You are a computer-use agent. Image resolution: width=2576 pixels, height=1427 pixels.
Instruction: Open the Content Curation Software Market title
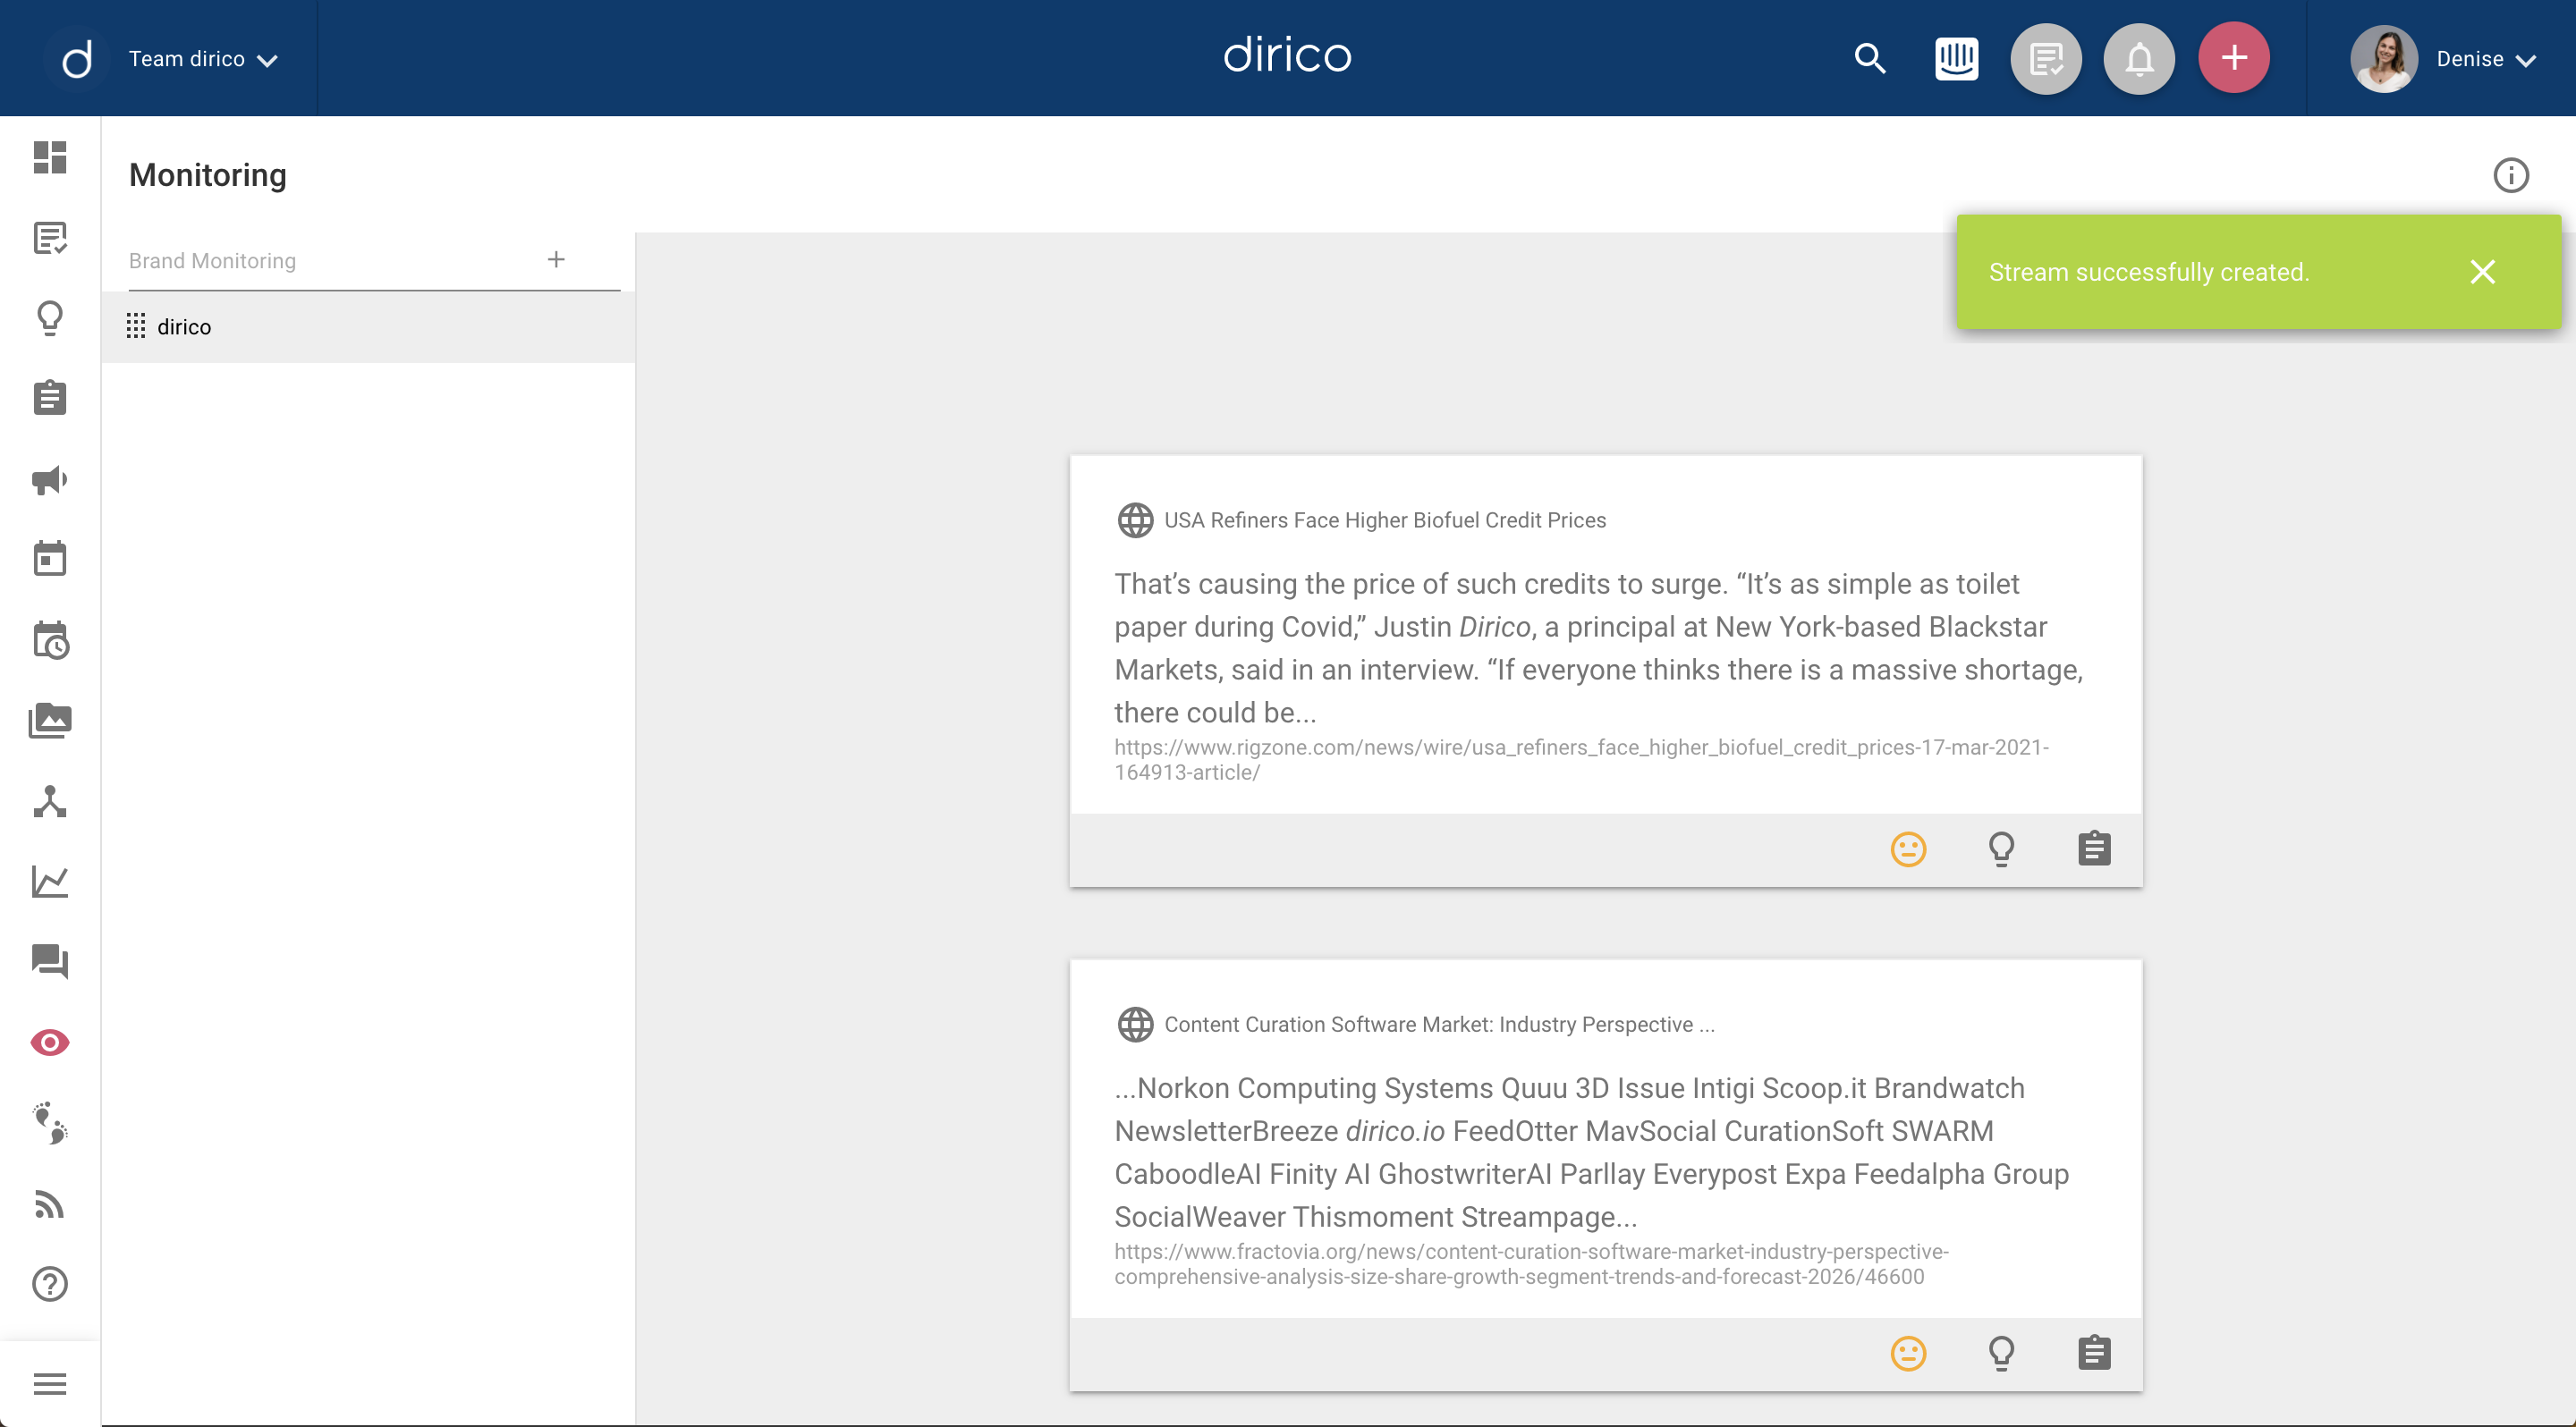click(1439, 1025)
